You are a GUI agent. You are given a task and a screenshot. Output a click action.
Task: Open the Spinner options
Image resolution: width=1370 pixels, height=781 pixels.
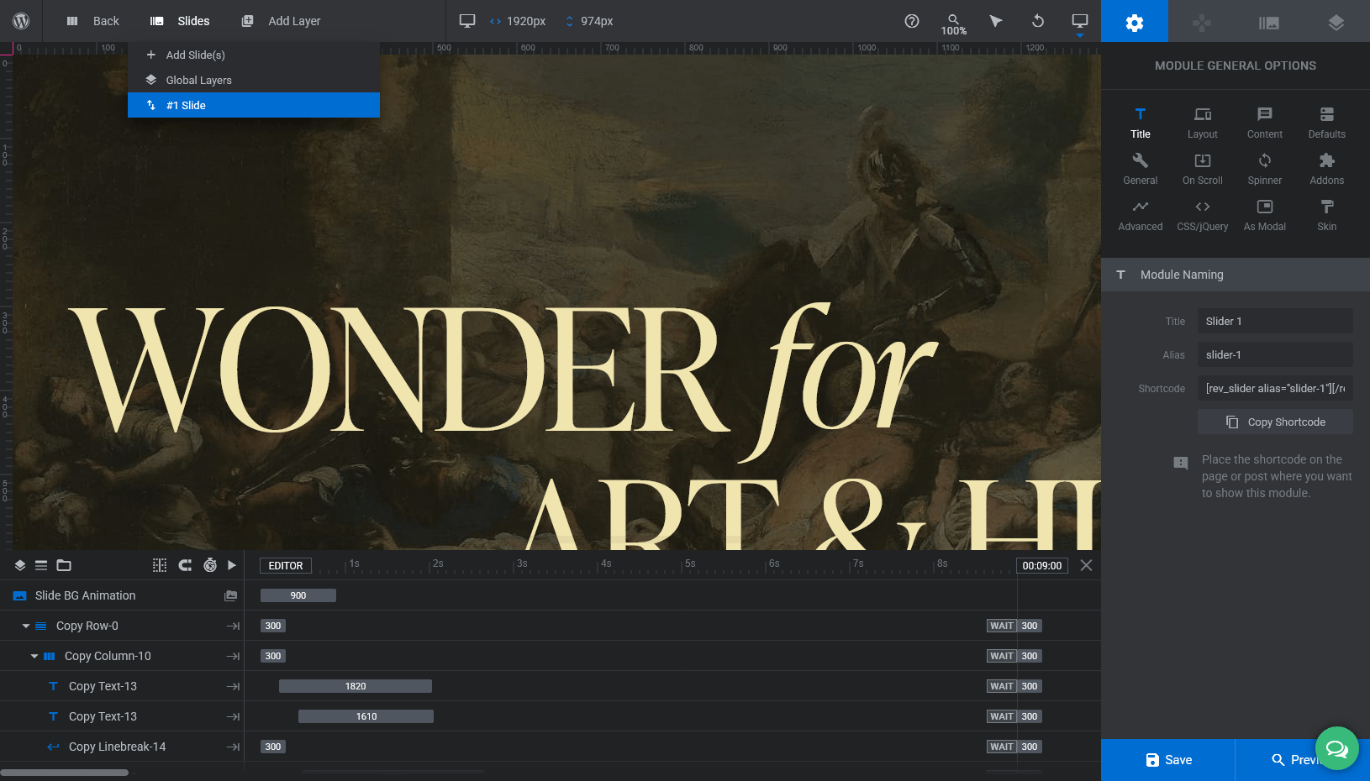pyautogui.click(x=1265, y=169)
